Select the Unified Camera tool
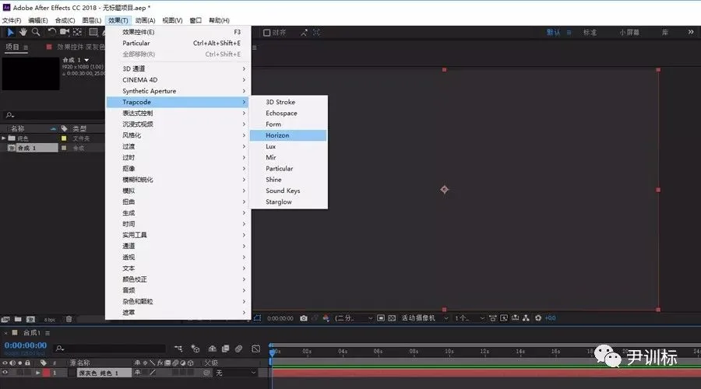This screenshot has width=701, height=389. (65, 32)
